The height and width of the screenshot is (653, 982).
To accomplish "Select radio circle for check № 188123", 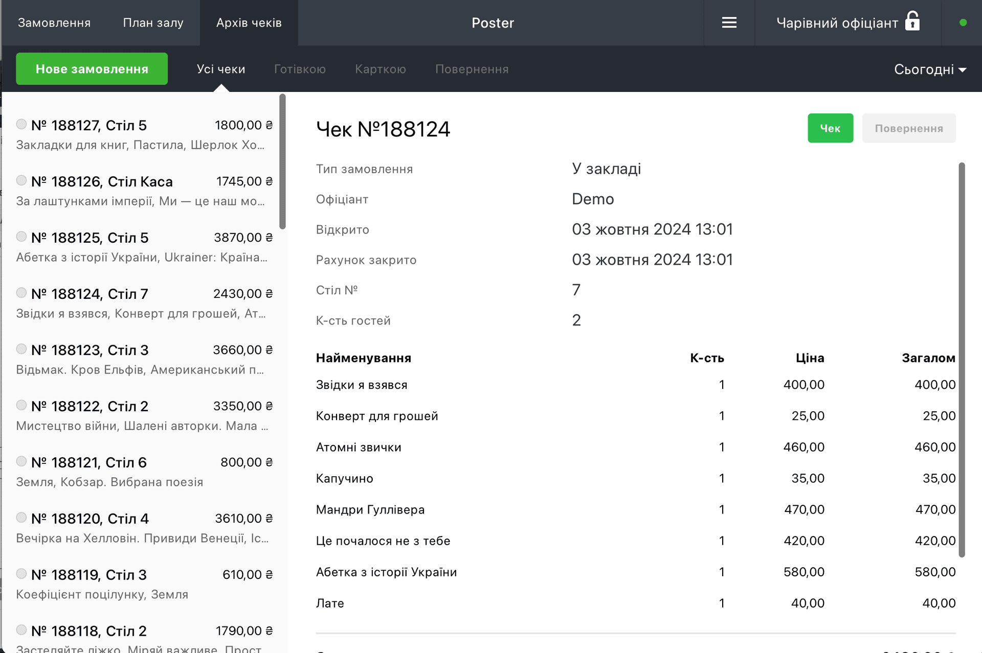I will click(x=21, y=349).
